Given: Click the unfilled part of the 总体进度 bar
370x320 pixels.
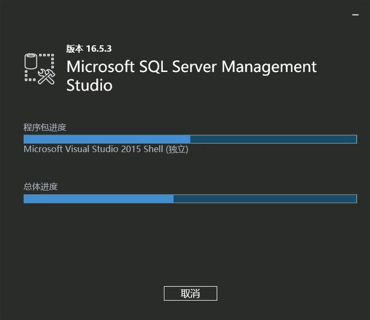Looking at the screenshot, I should [264, 199].
